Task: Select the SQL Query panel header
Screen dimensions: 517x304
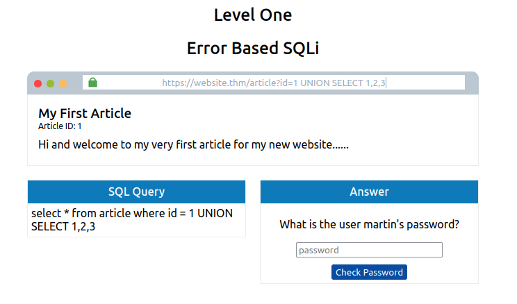Action: coord(136,192)
